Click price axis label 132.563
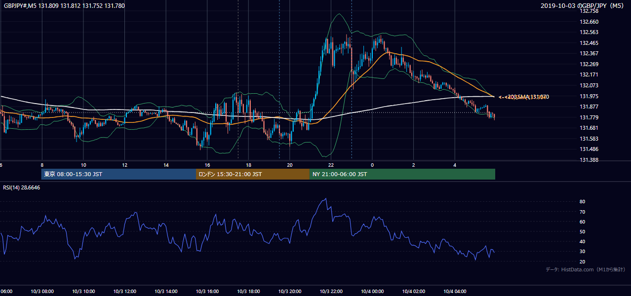 click(x=589, y=33)
